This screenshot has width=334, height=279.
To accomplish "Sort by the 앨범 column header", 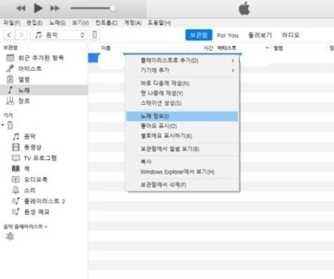I will [278, 48].
